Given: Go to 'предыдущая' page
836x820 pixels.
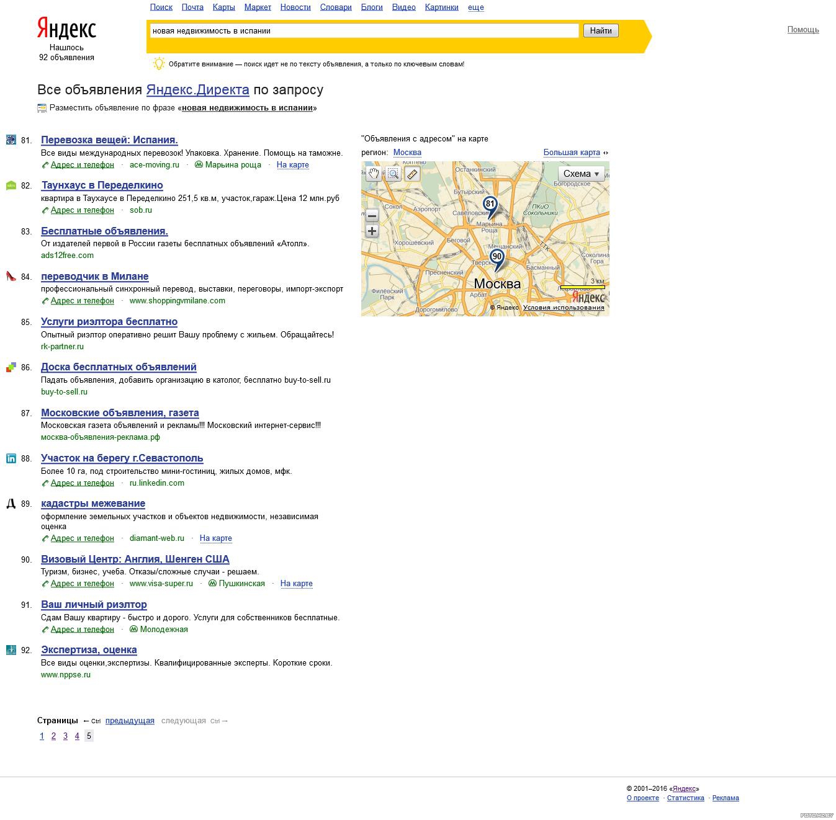Looking at the screenshot, I should coord(130,721).
